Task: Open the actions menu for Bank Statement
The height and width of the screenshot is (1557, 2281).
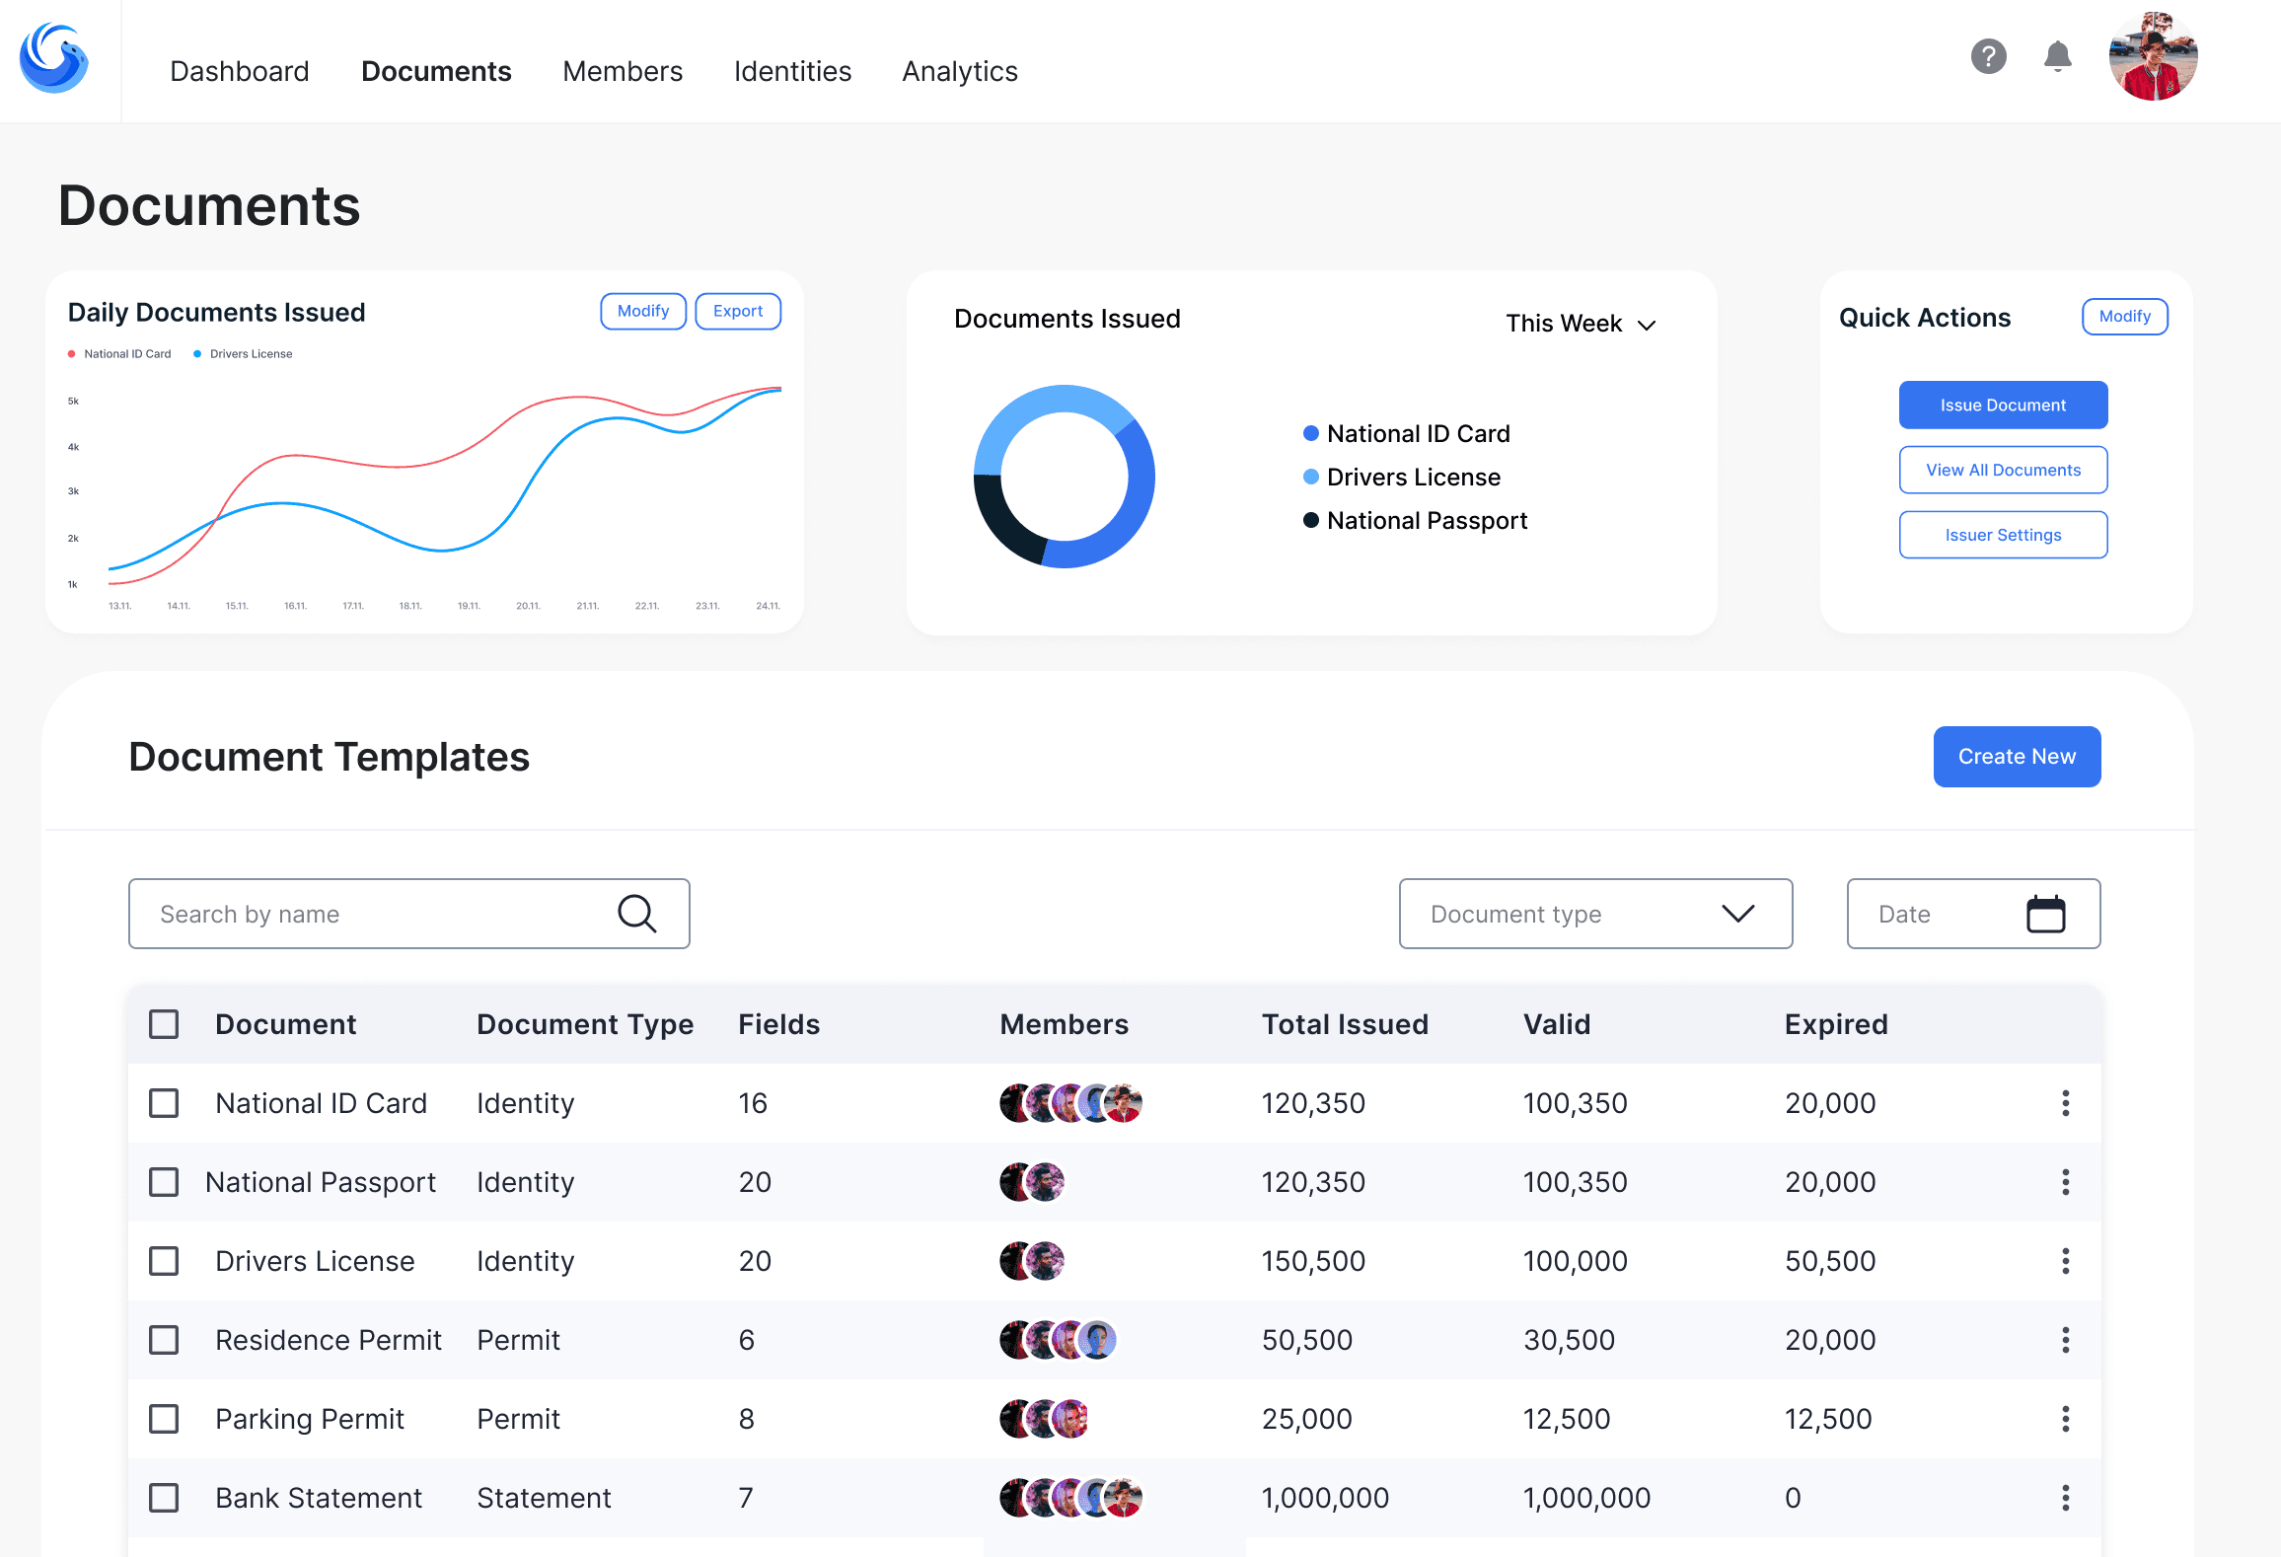Action: click(x=2066, y=1497)
